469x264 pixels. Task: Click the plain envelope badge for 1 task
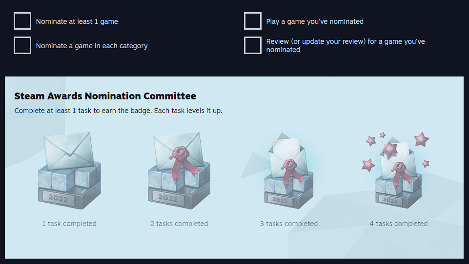69,170
